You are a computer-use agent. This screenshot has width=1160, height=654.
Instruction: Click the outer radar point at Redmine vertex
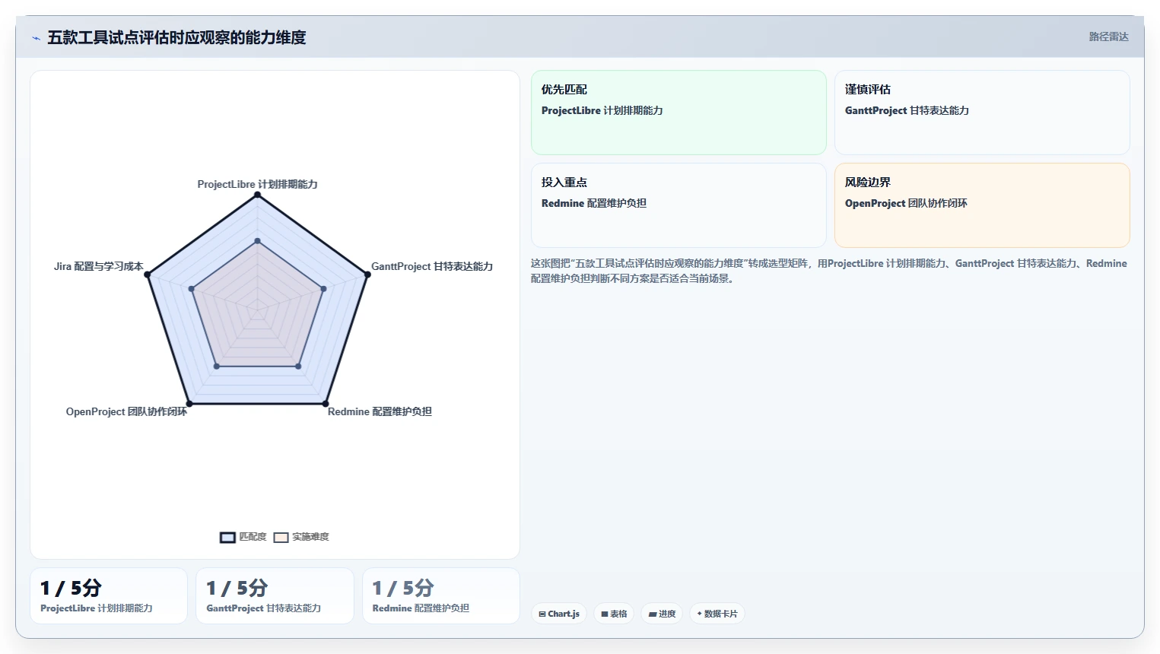[x=326, y=404]
